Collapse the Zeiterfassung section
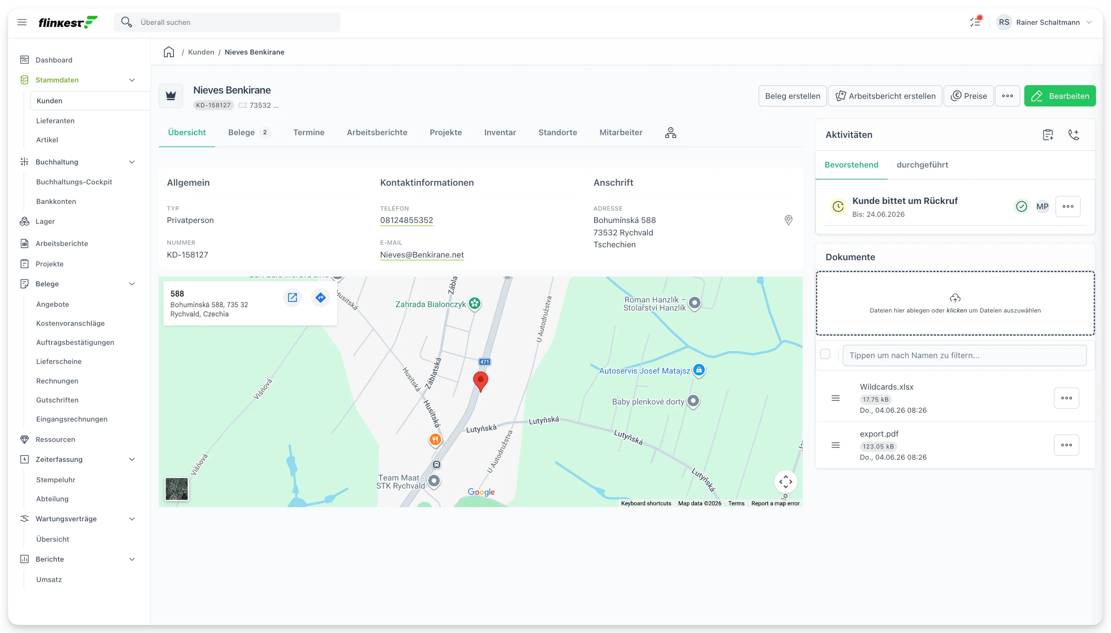Image resolution: width=1111 pixels, height=633 pixels. 132,460
